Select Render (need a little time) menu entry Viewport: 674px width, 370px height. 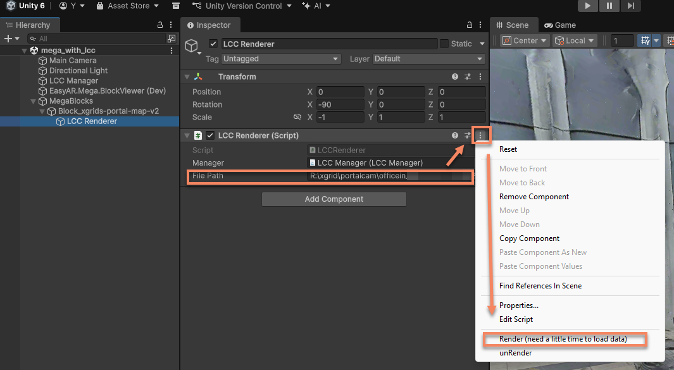(563, 339)
